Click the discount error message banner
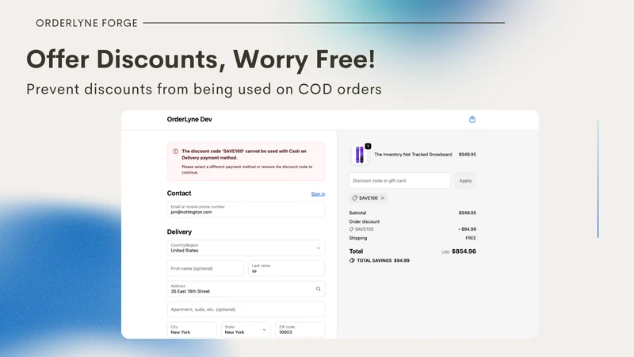This screenshot has height=357, width=634. point(246,162)
